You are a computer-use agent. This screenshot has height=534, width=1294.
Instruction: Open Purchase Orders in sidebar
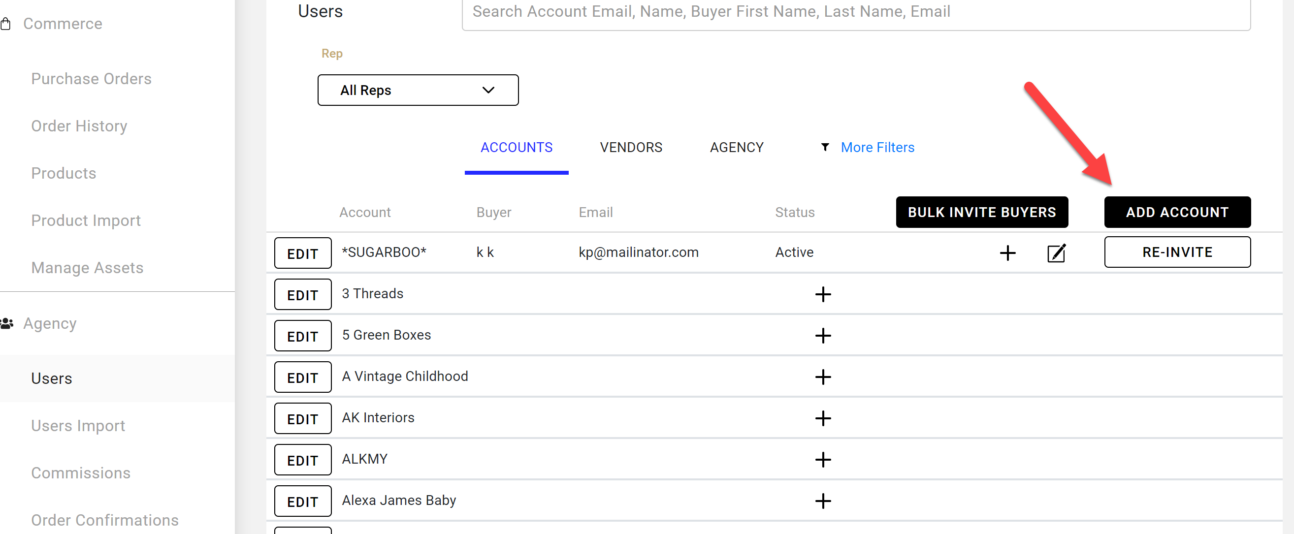tap(91, 79)
